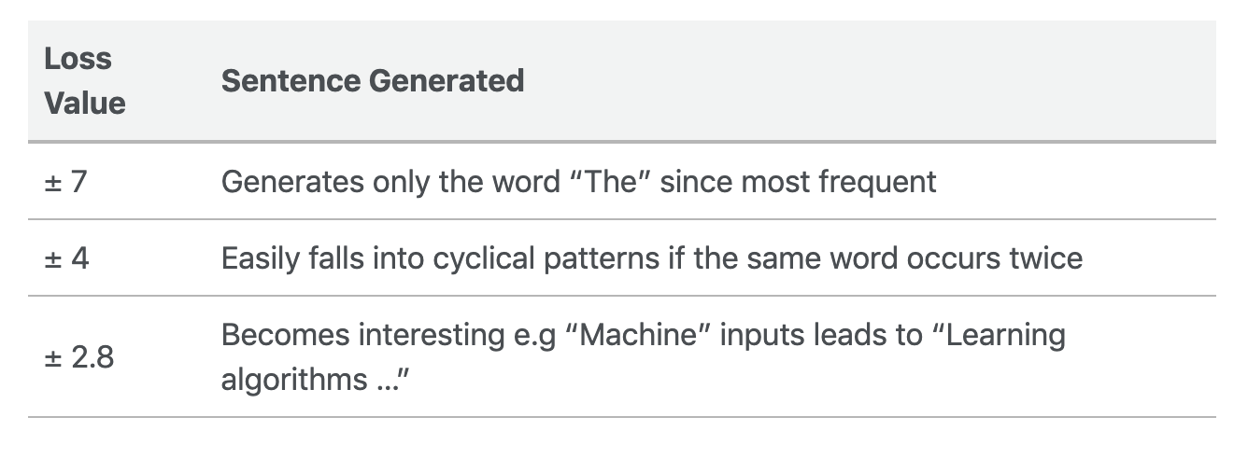Screen dimensions: 1248x459
Task: Select the "± 7" loss value cell
Action: pyautogui.click(x=65, y=181)
